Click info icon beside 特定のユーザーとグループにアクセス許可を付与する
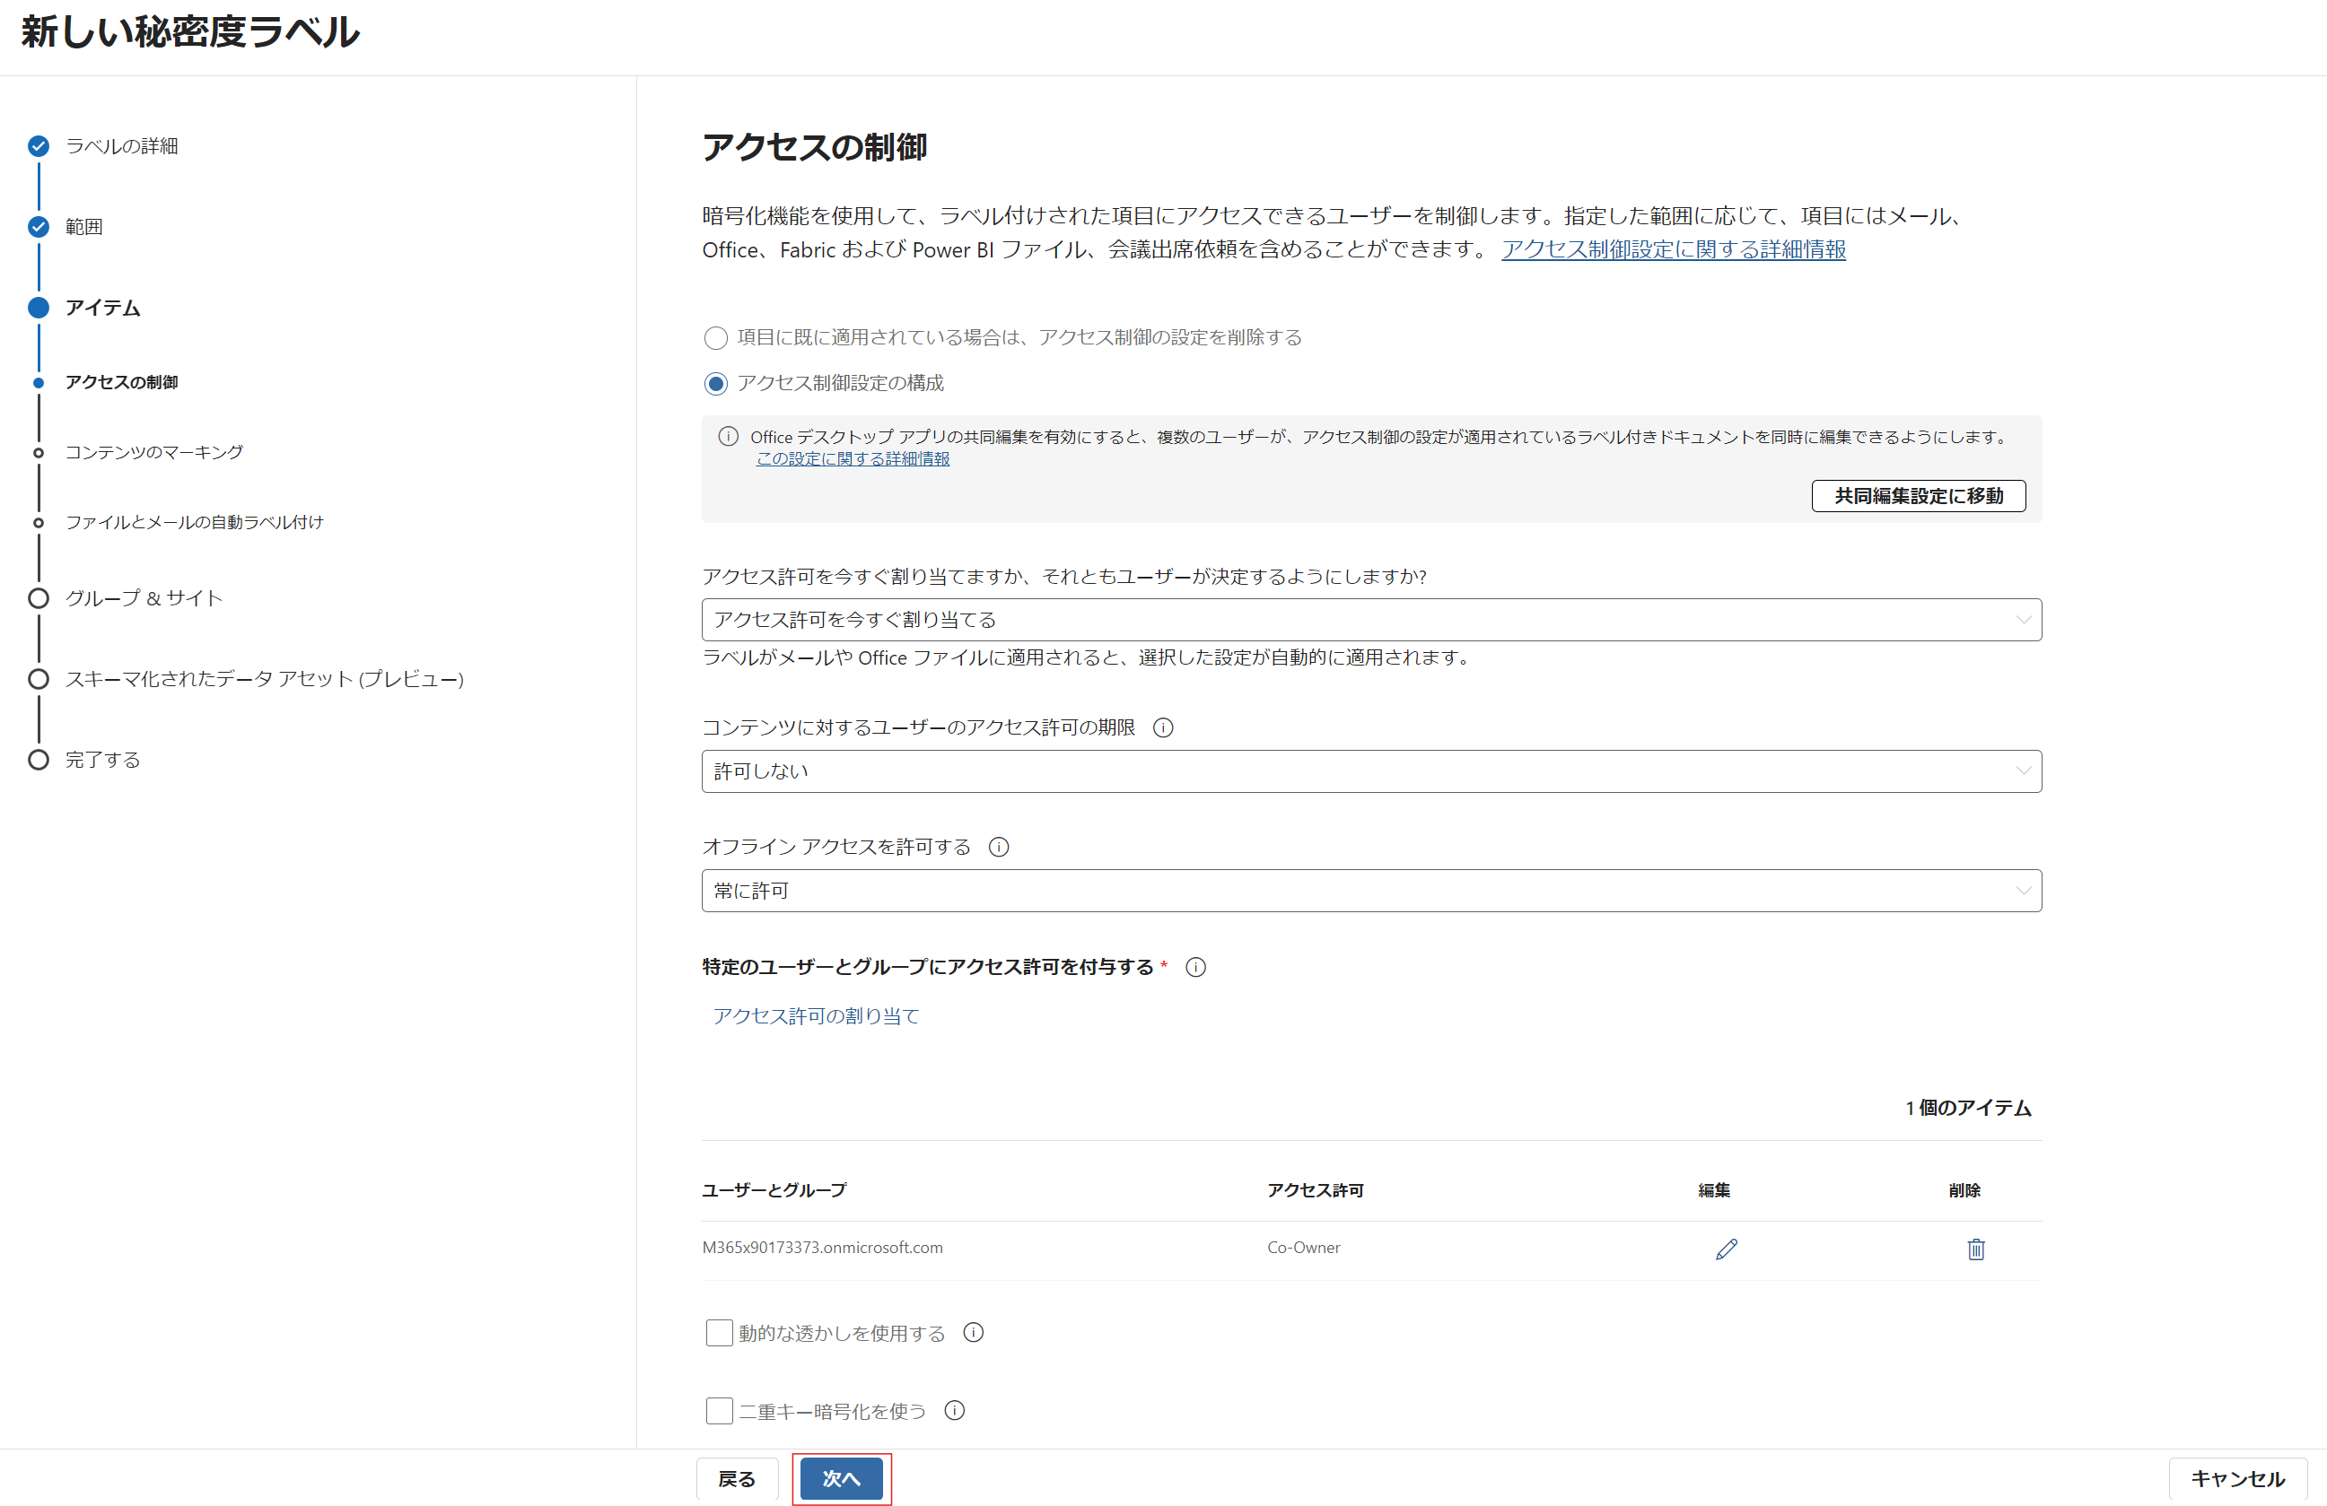The height and width of the screenshot is (1506, 2327). pos(1194,967)
